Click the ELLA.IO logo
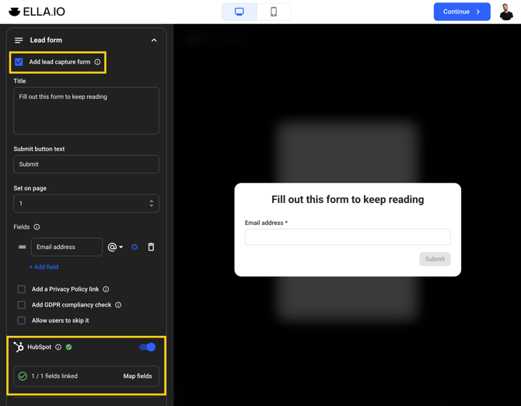Image resolution: width=521 pixels, height=406 pixels. tap(37, 12)
